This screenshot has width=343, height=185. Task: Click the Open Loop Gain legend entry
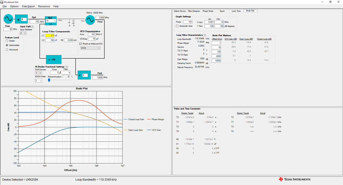coord(133,130)
